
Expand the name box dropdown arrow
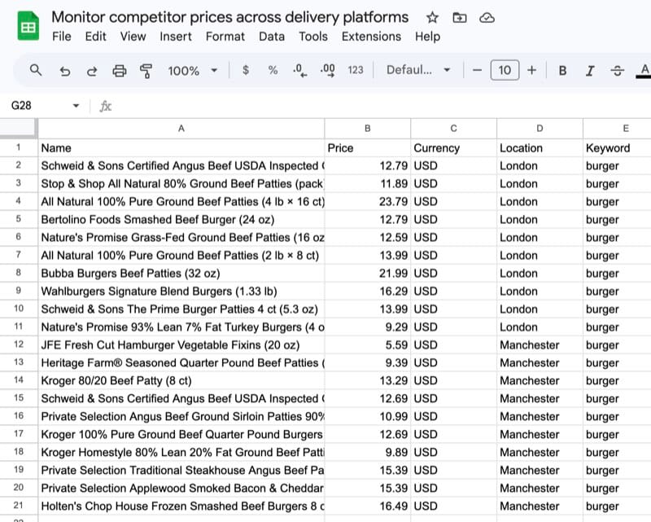click(76, 106)
